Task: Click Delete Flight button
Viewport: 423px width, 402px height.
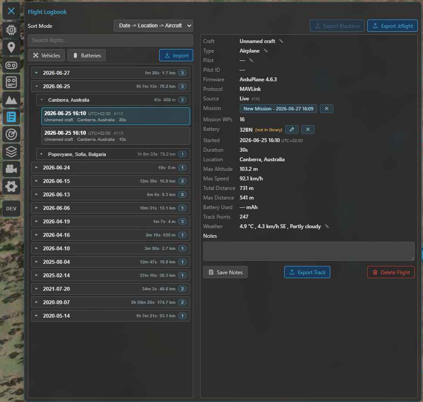Action: click(x=391, y=272)
